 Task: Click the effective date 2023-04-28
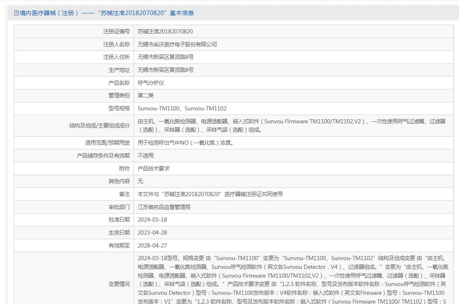point(152,232)
